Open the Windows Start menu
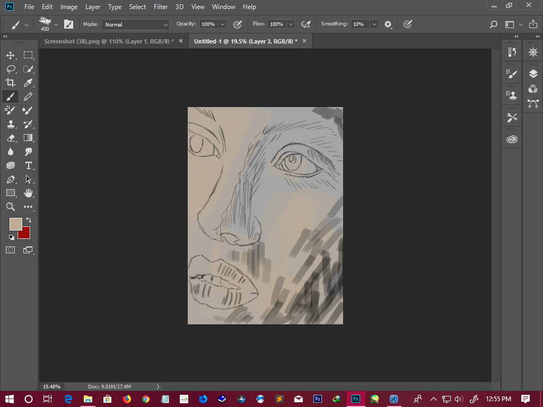This screenshot has width=543, height=407. [x=10, y=399]
